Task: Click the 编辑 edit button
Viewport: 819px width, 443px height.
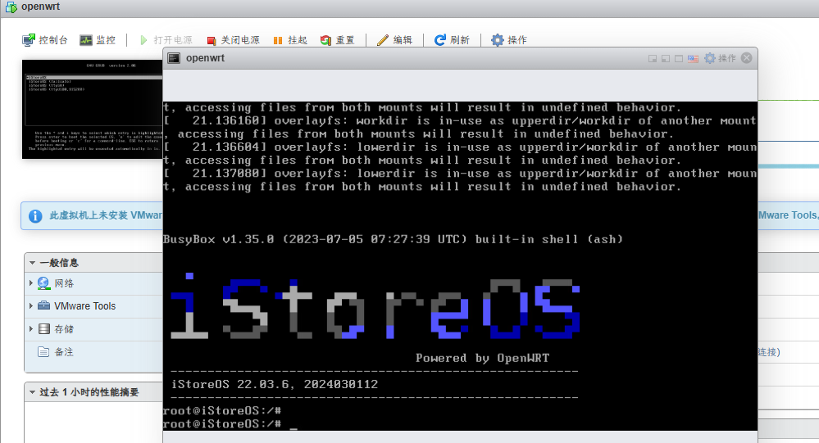Action: (395, 40)
